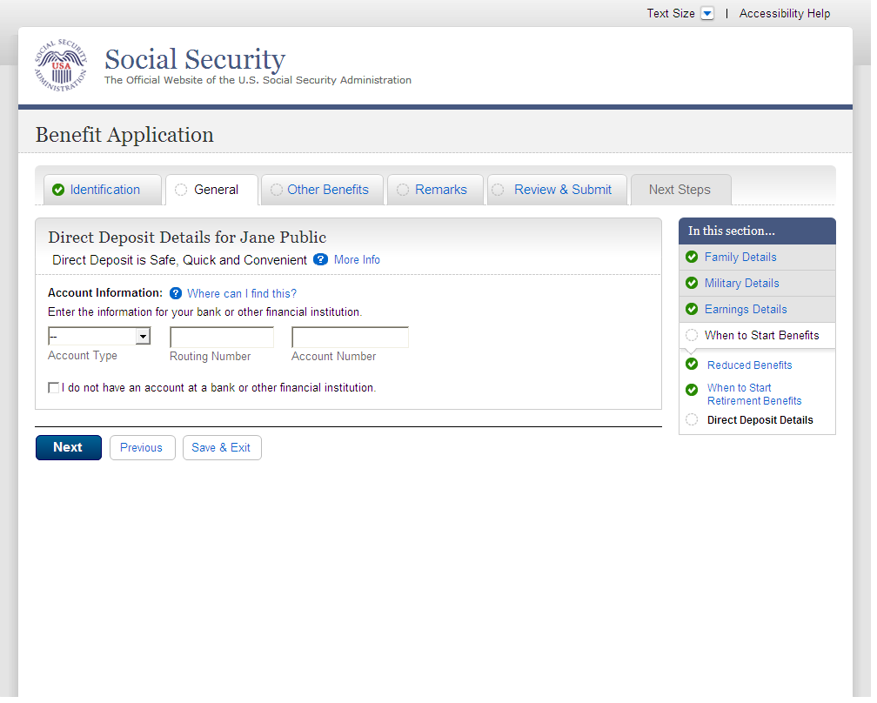This screenshot has height=703, width=877.
Task: Click the help icon beside More Info
Action: point(320,259)
